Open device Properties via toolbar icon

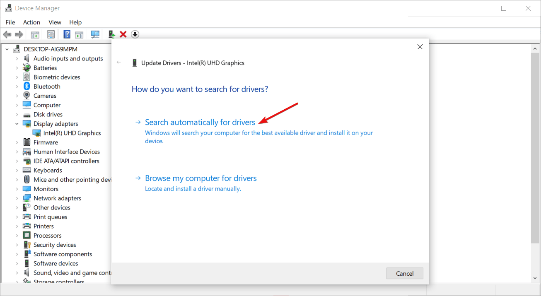pos(51,34)
